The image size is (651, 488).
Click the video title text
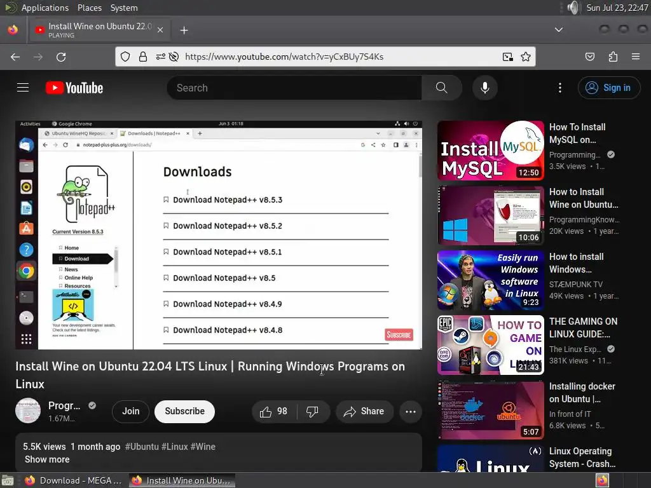210,375
